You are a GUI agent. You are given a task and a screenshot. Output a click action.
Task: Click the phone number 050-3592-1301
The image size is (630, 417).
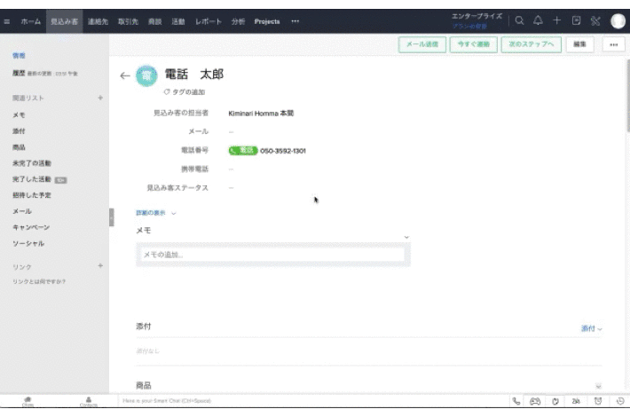point(283,151)
